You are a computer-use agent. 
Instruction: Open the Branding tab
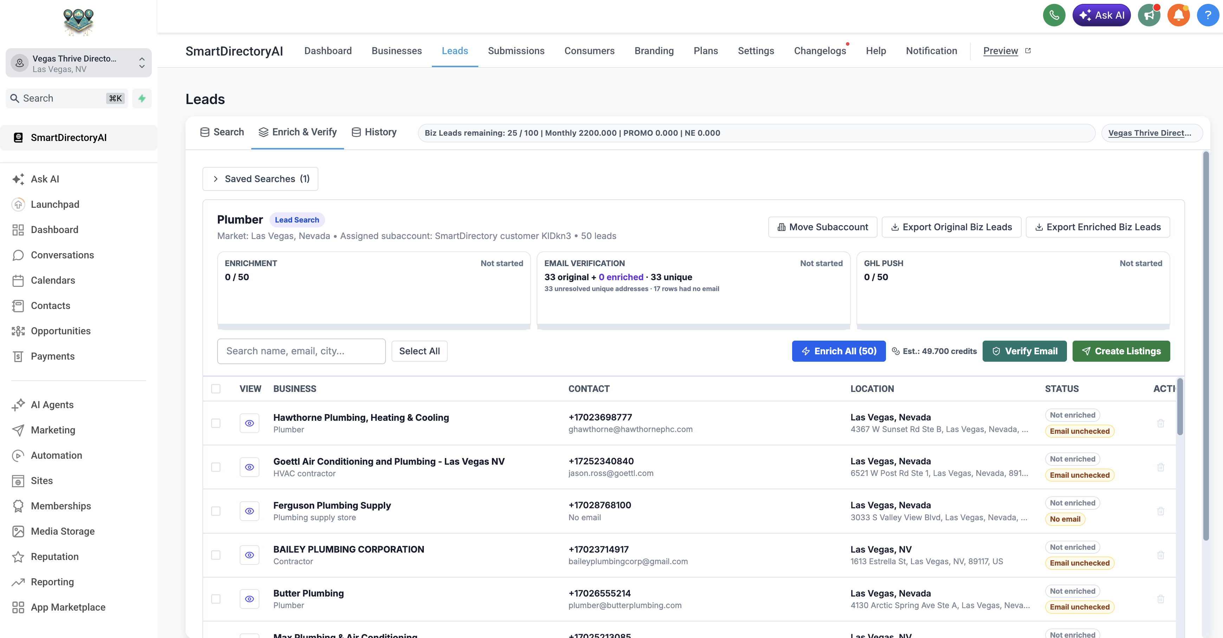point(654,51)
